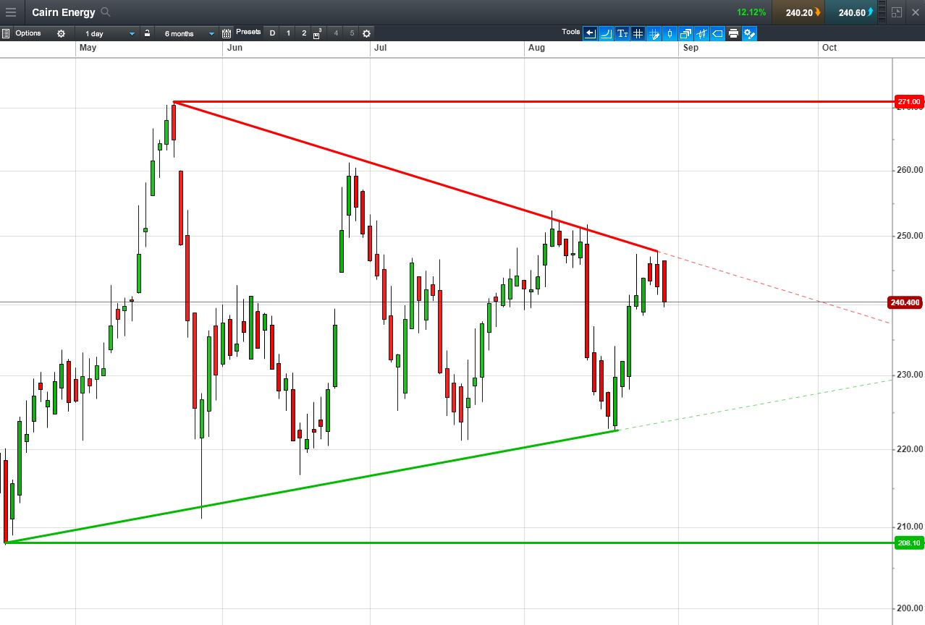Click the Jul label on time axis
925x625 pixels.
pos(381,48)
